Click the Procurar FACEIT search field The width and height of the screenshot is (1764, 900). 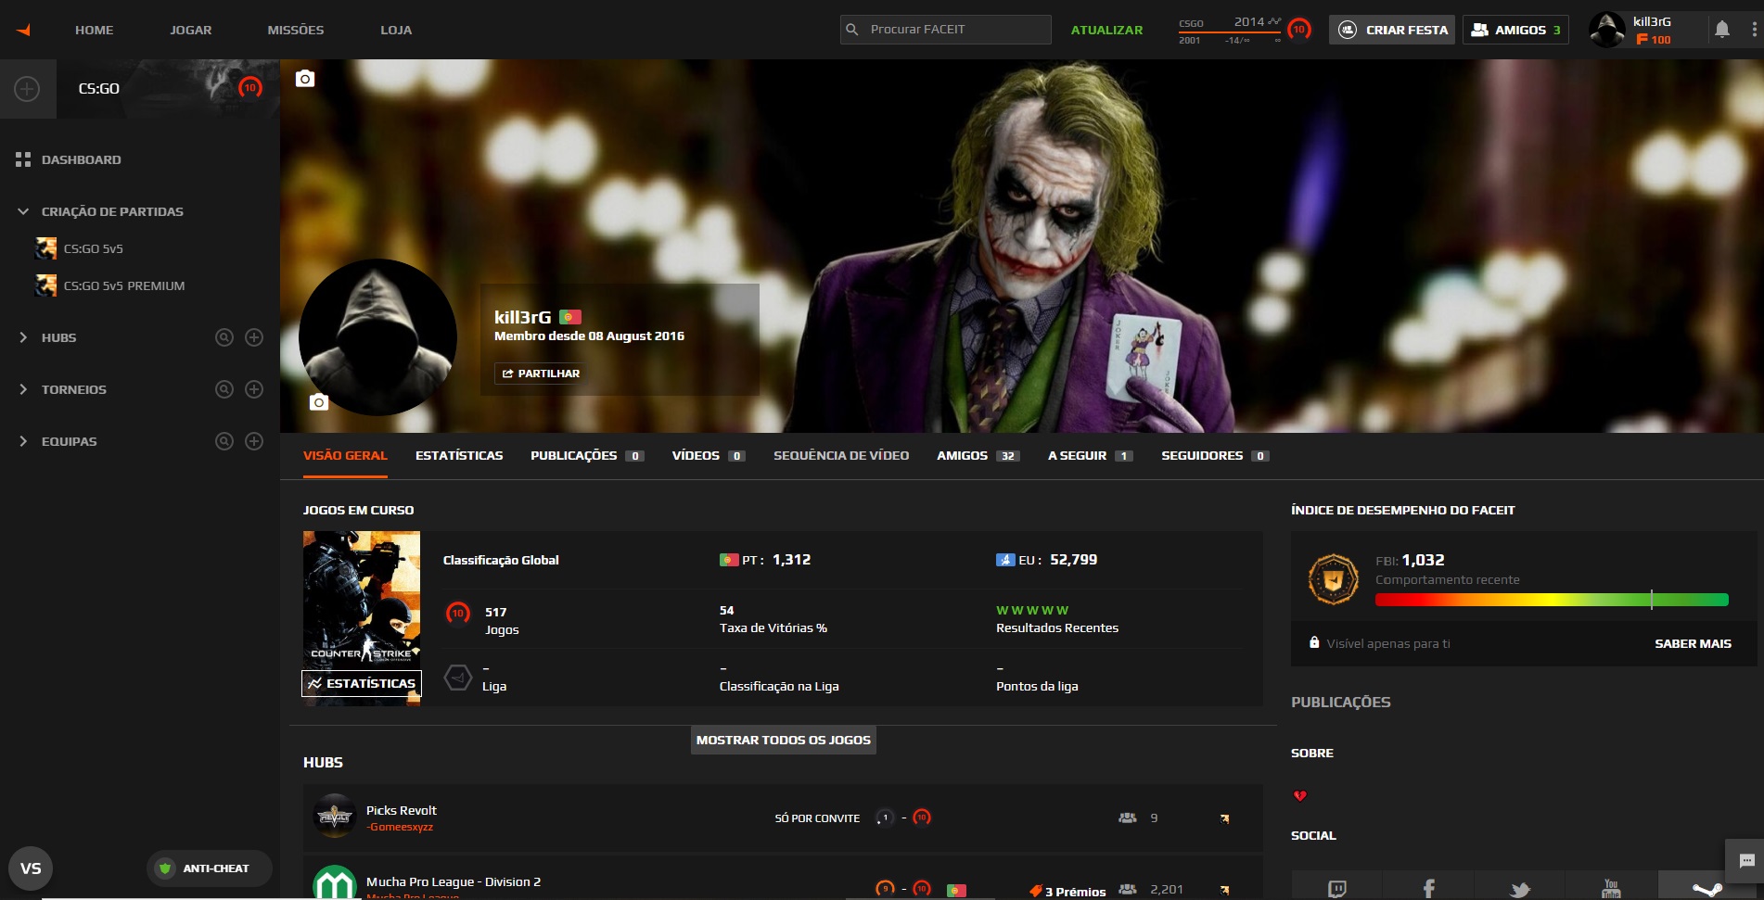tap(946, 30)
